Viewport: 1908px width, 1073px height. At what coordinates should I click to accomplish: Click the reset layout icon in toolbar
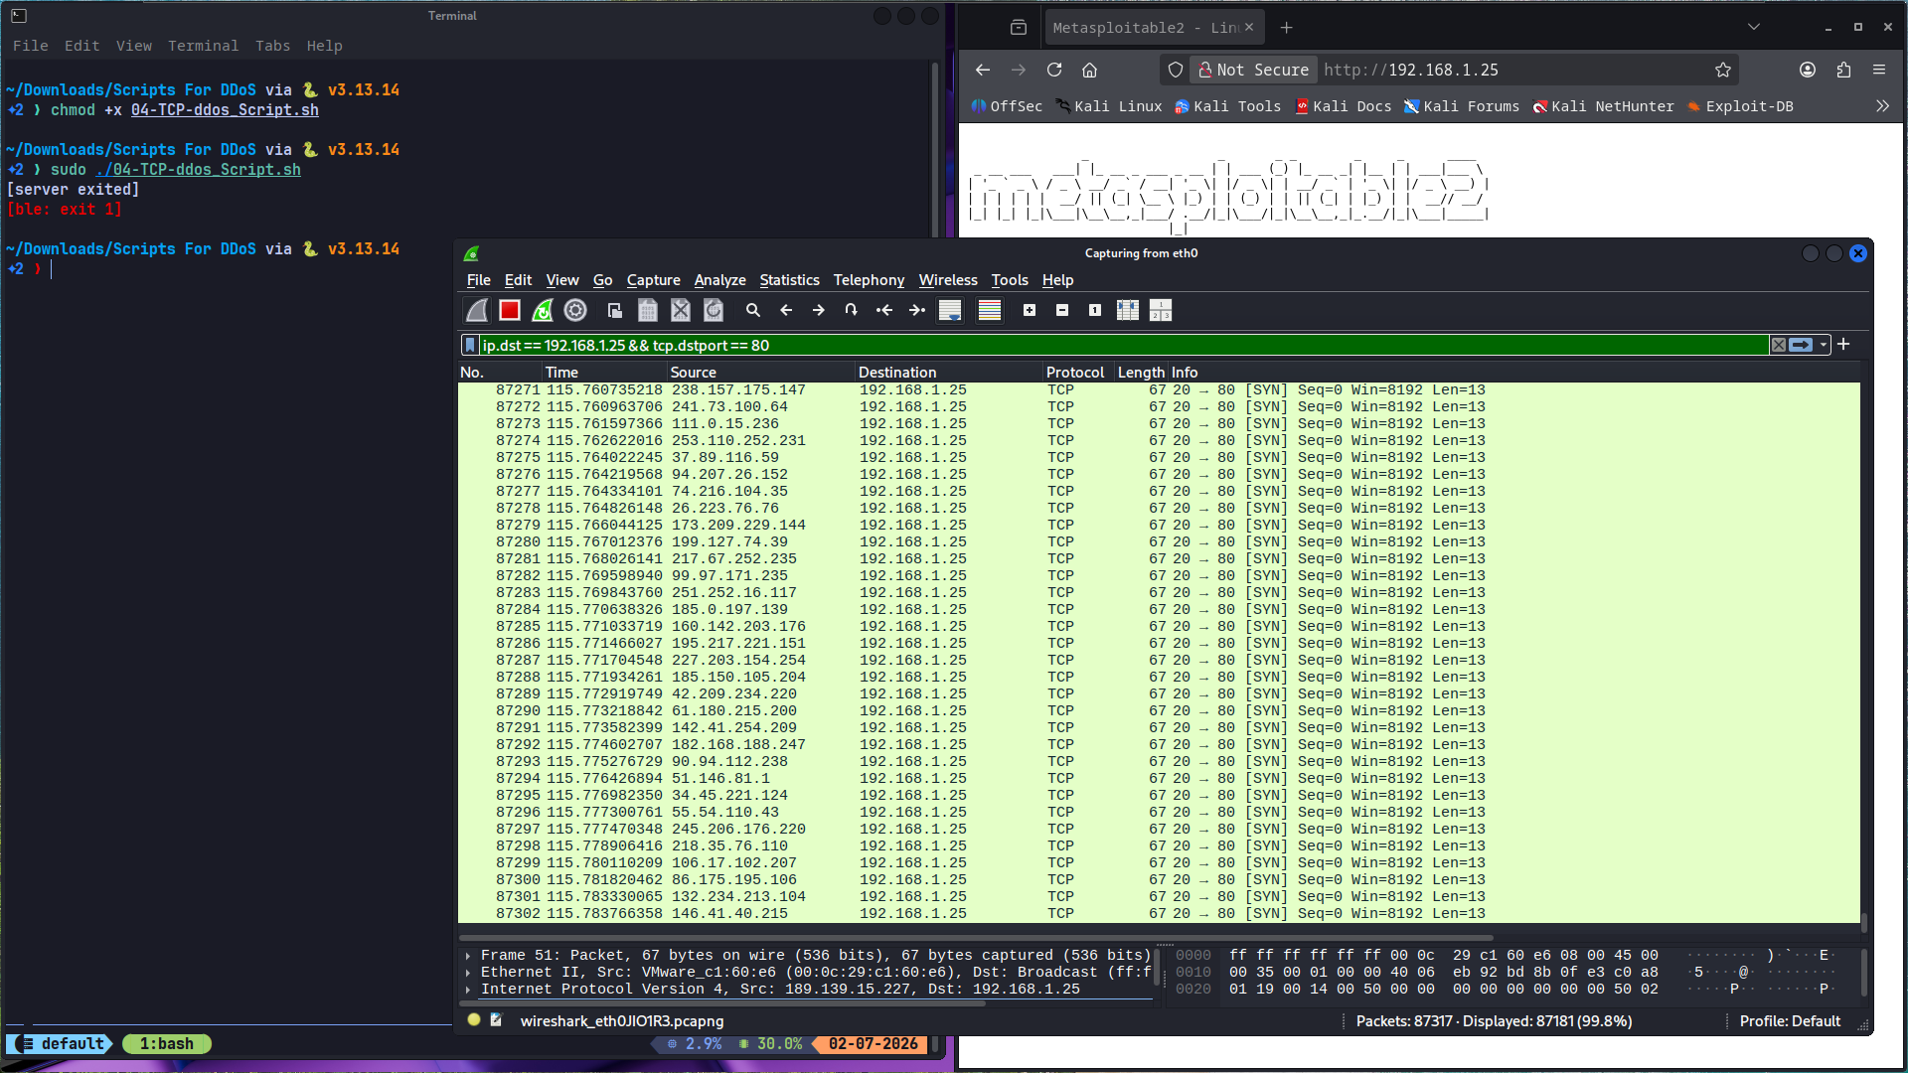1161,311
